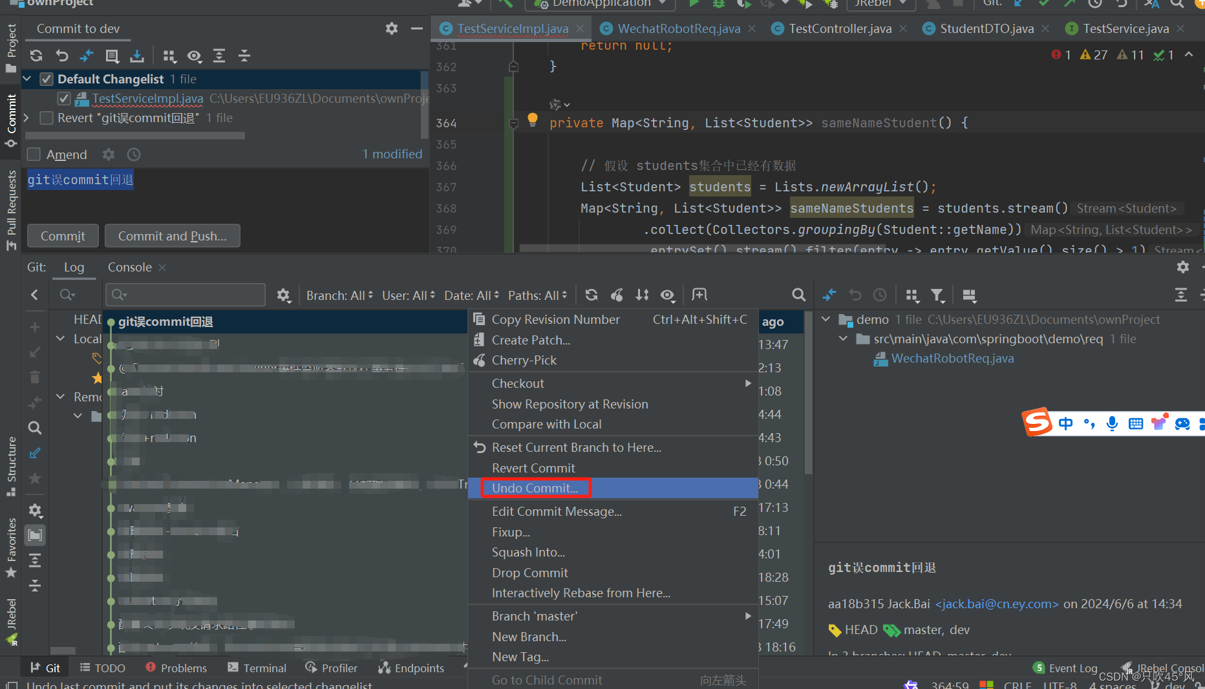Click the Sogou input method logo
This screenshot has height=689, width=1205.
pos(1036,422)
